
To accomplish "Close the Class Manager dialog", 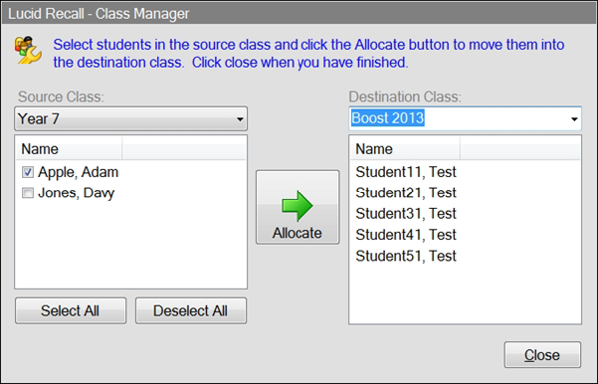I will pos(542,355).
